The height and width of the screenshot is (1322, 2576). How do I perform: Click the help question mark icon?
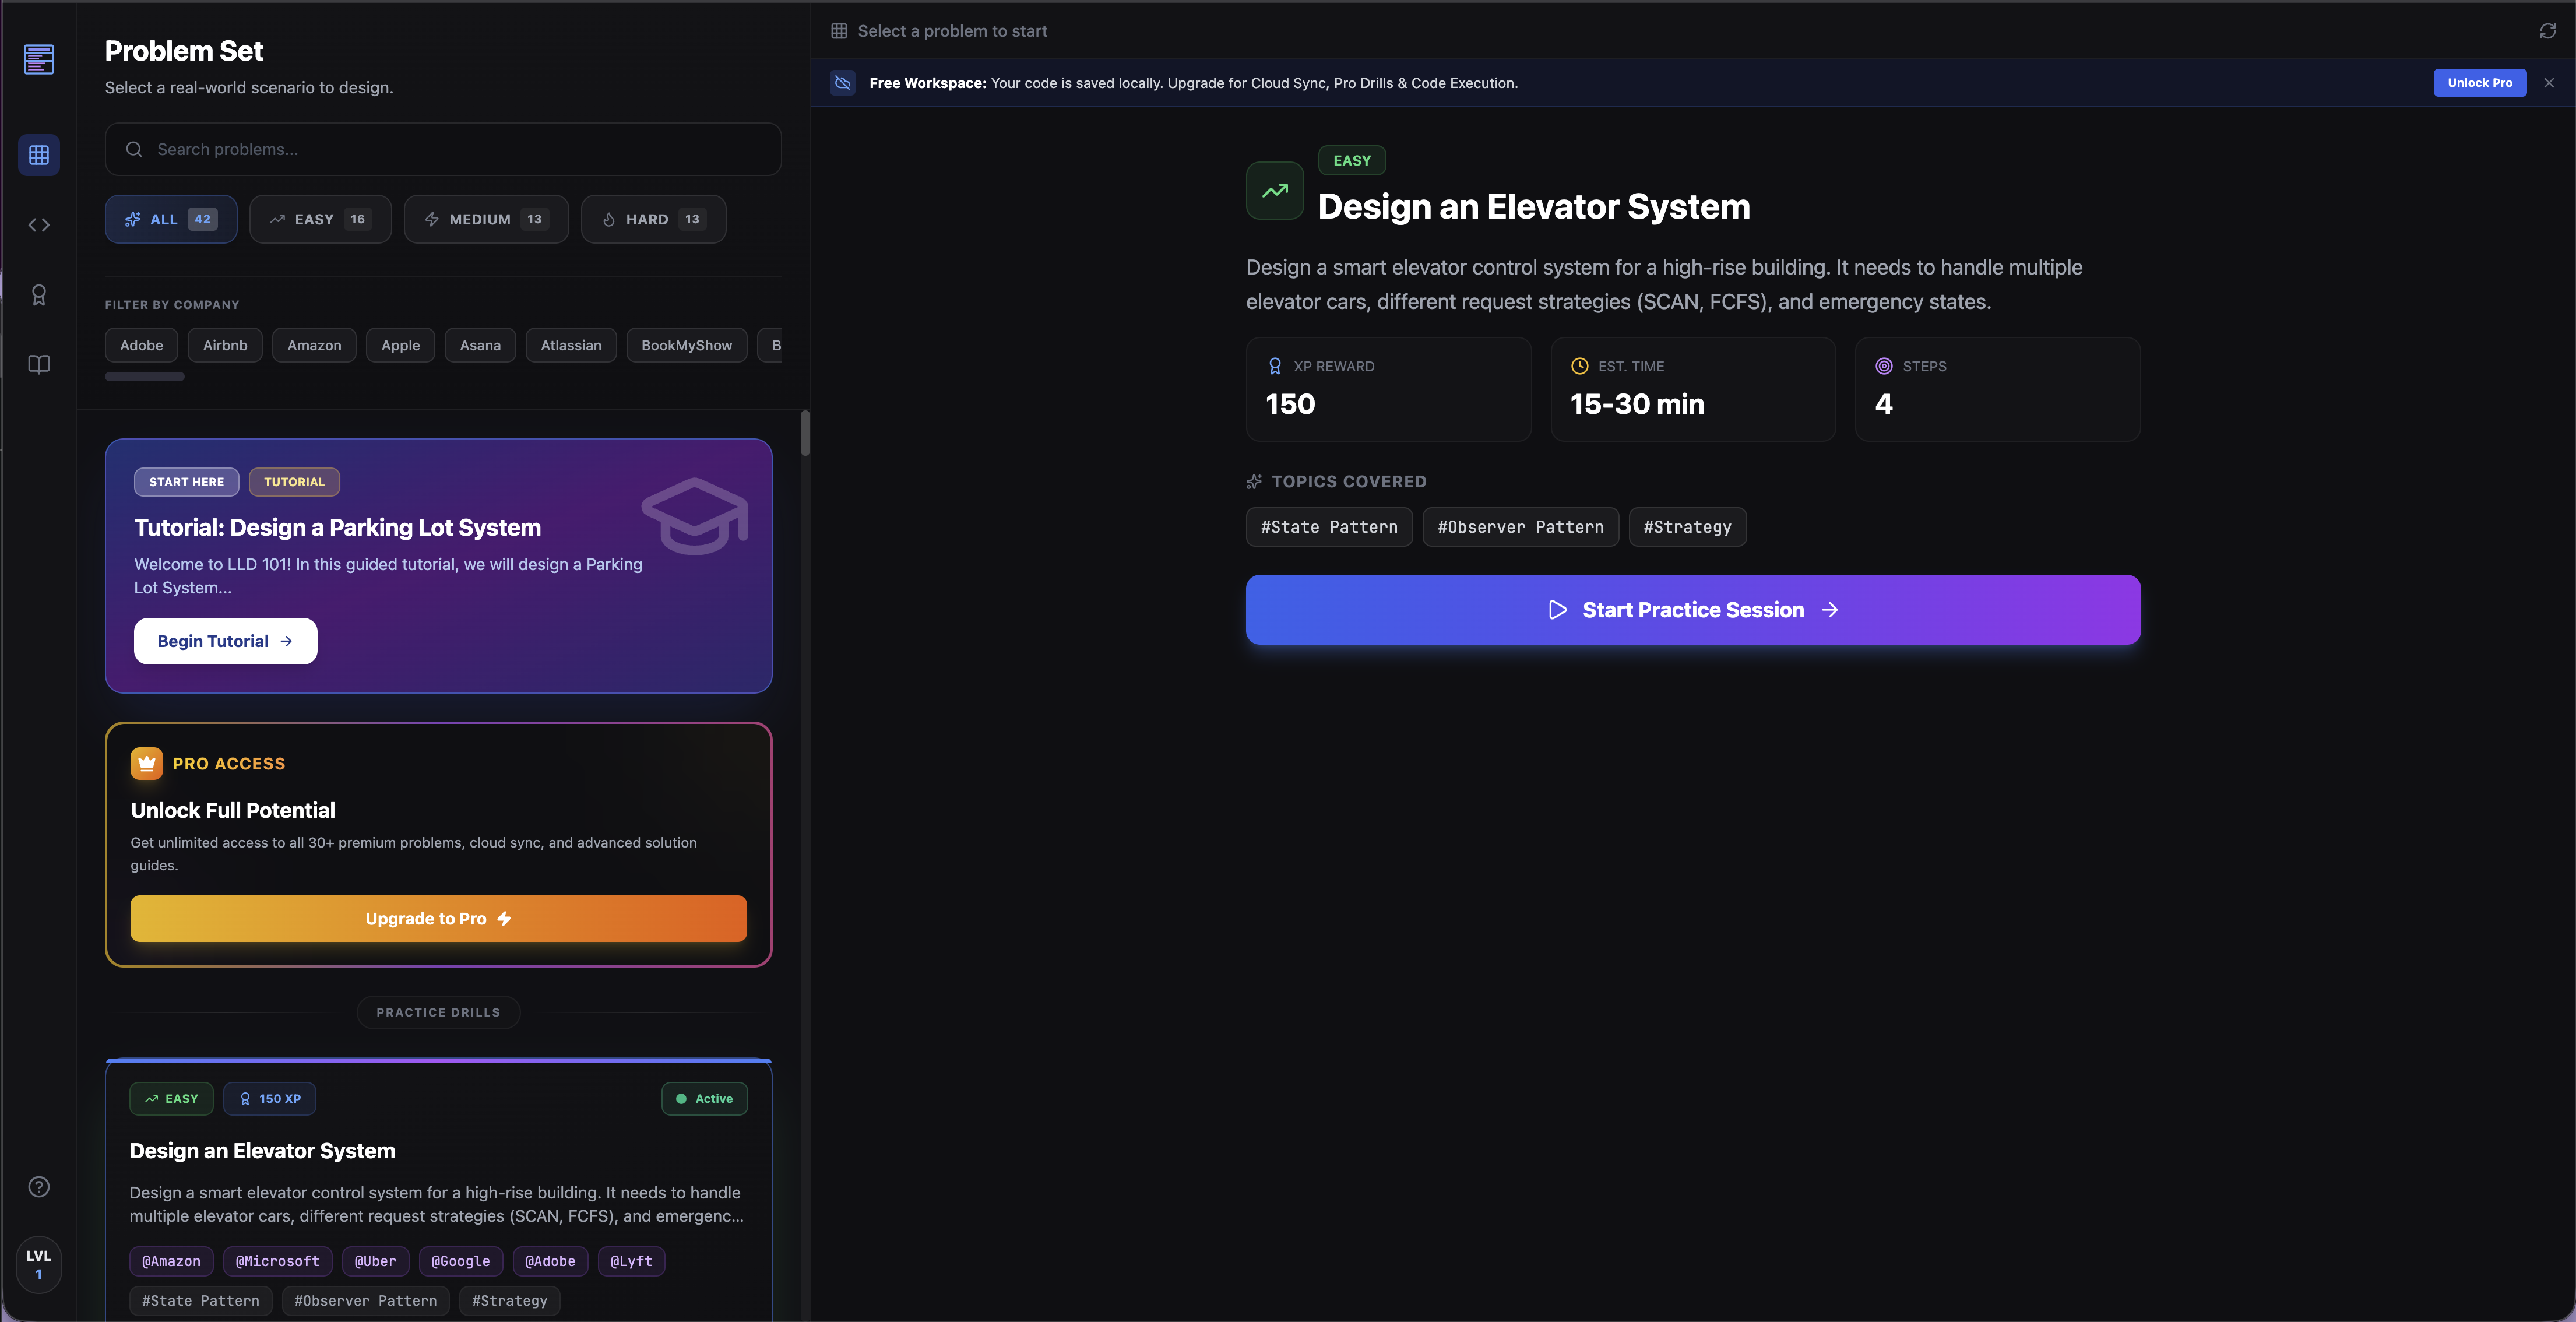point(39,1186)
